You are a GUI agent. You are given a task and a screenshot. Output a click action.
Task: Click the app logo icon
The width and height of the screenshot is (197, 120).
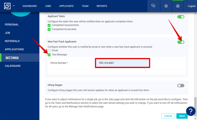[x=7, y=6]
